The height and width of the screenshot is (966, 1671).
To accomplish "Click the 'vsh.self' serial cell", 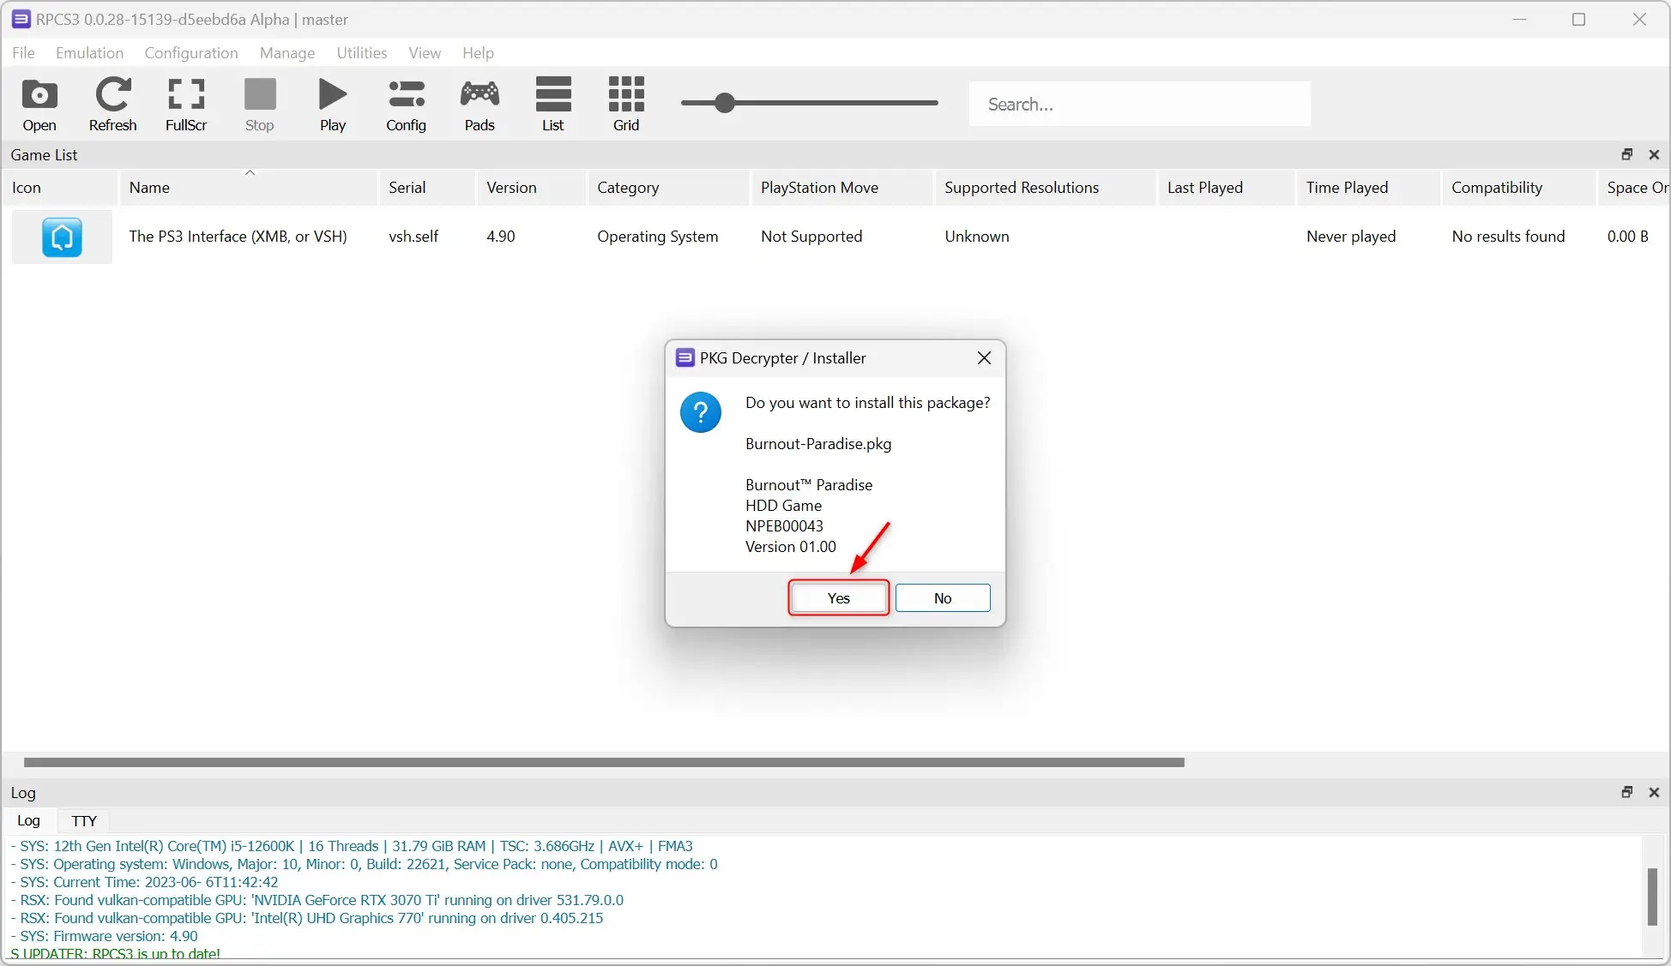I will coord(413,236).
